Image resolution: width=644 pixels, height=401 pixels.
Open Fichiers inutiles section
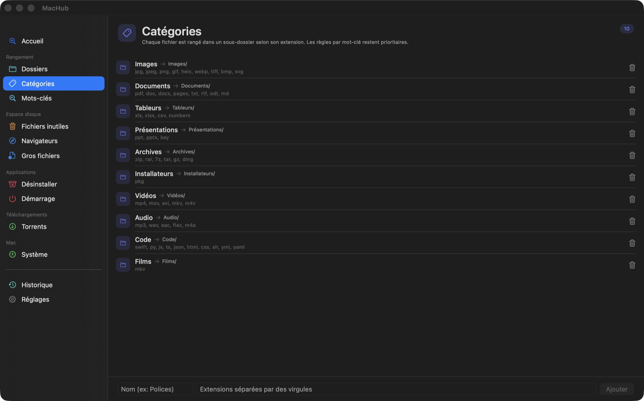(54, 126)
